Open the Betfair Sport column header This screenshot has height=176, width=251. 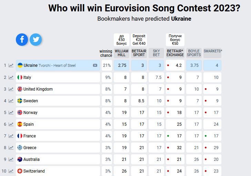point(139,53)
